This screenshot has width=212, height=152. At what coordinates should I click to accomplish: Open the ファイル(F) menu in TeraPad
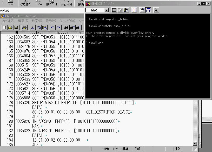tap(8, 21)
